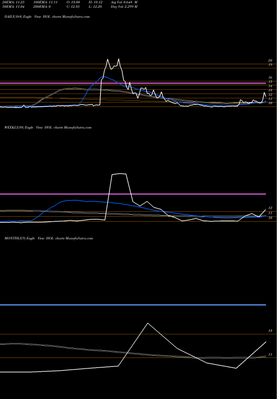Click the magenta horizontal line on the daily chart
Screen dimensions: 277x399
[133, 83]
